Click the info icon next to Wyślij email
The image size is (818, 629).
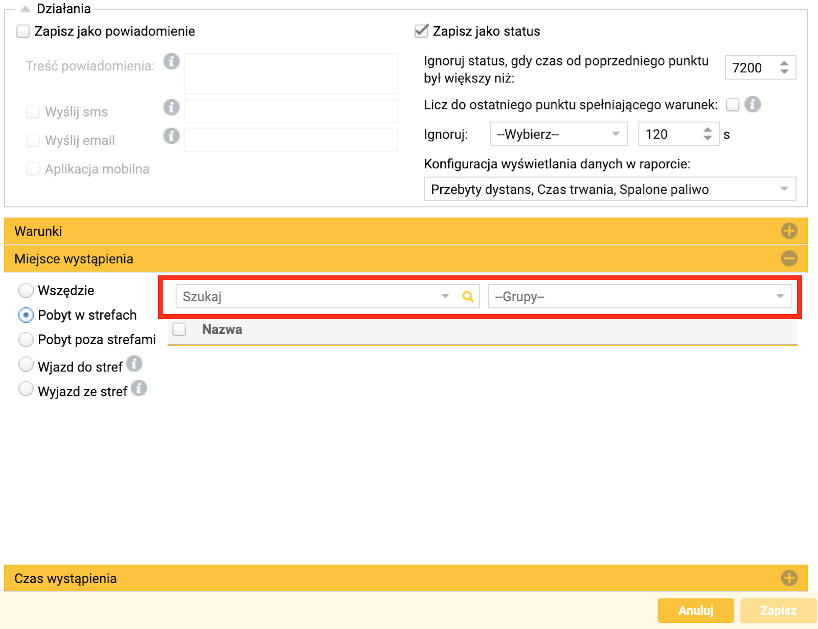tap(171, 136)
